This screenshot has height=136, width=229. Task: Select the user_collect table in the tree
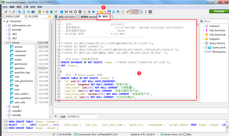coord(22,94)
